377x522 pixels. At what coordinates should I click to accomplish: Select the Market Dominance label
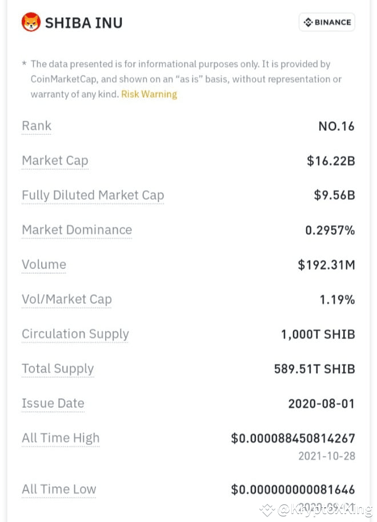point(77,230)
